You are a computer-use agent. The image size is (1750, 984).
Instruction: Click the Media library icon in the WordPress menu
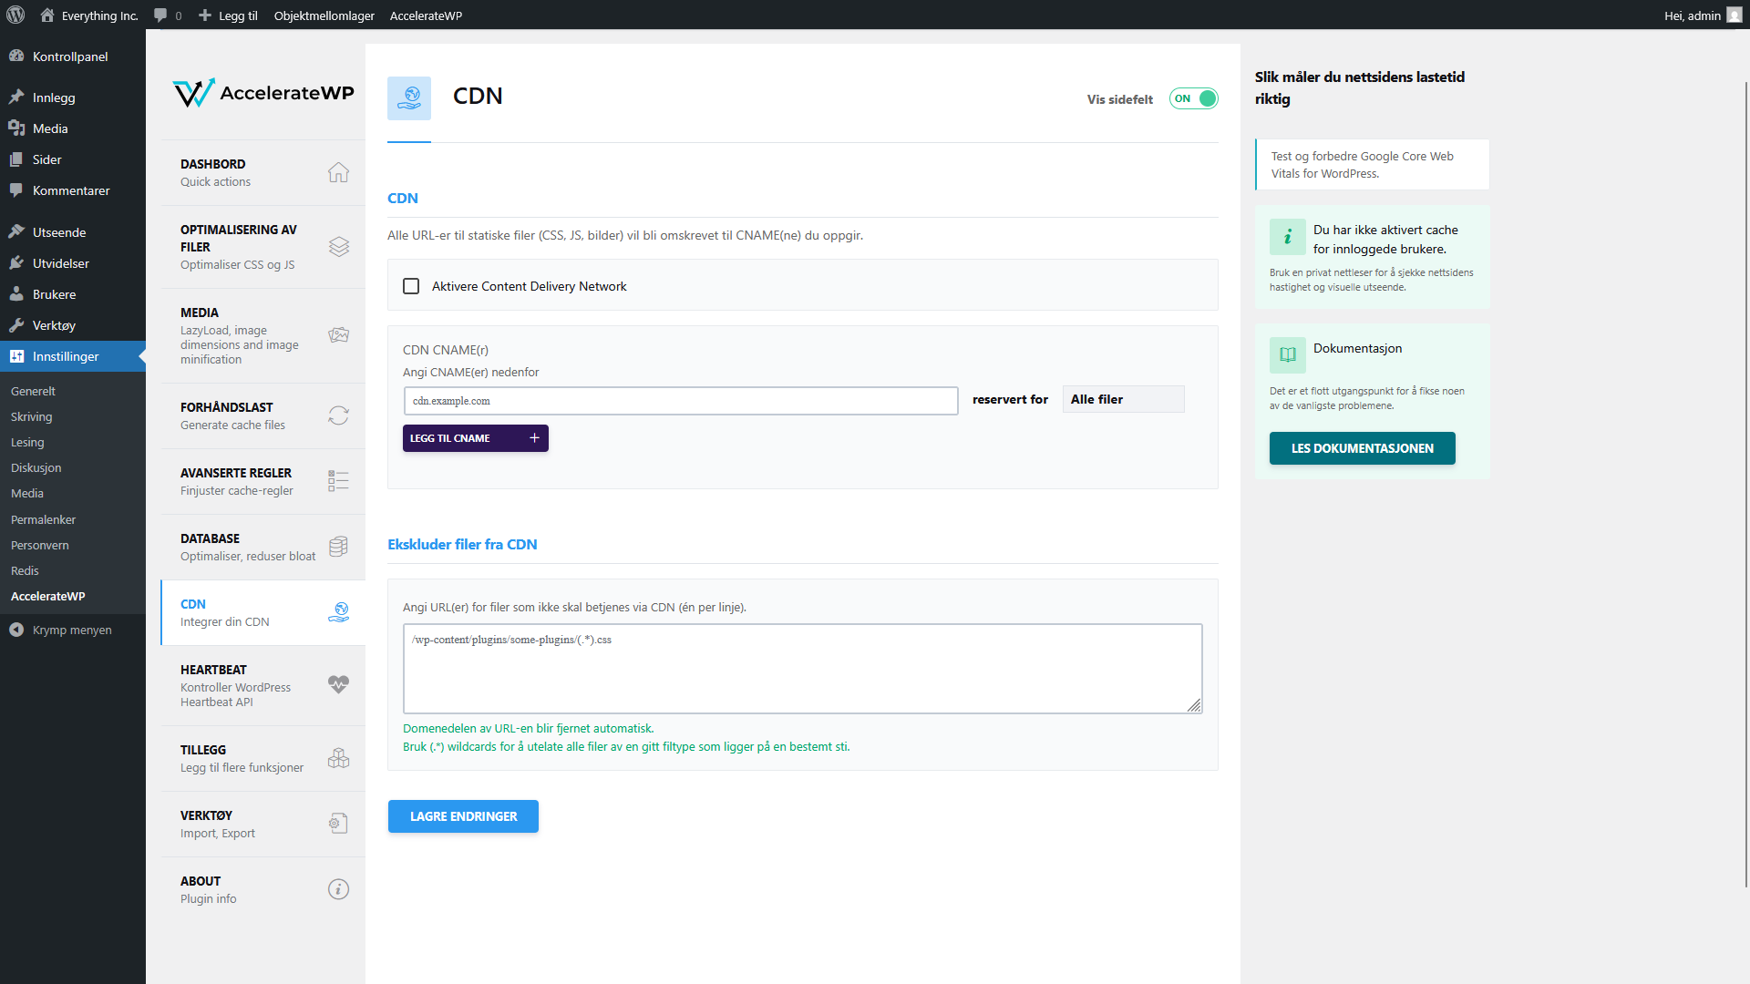pyautogui.click(x=16, y=128)
